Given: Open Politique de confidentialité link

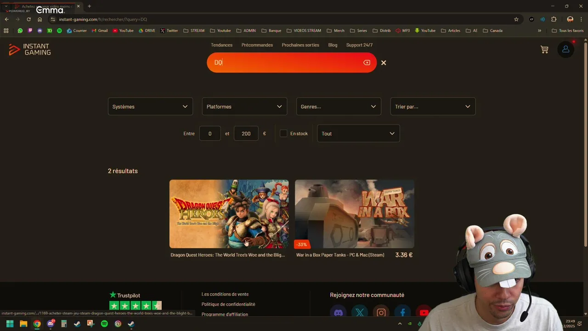Looking at the screenshot, I should (228, 304).
